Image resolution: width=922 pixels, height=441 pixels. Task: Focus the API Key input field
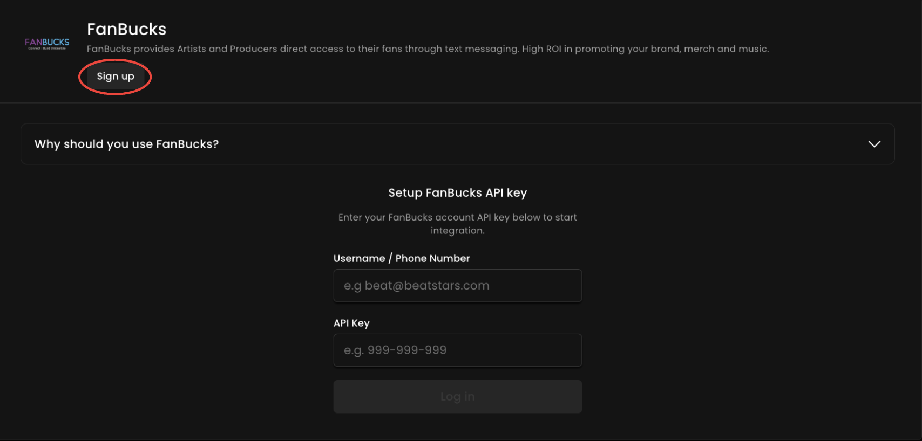(x=457, y=350)
